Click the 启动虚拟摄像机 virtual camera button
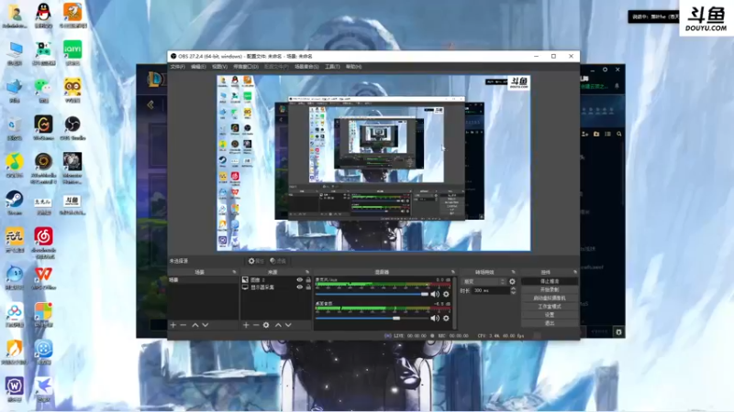 (x=549, y=298)
